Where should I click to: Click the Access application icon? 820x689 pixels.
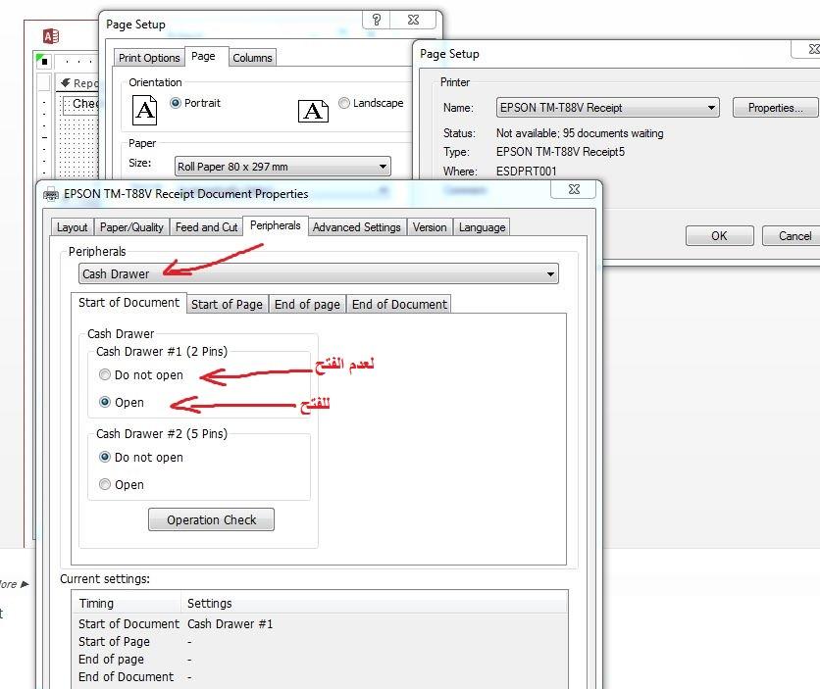click(51, 36)
